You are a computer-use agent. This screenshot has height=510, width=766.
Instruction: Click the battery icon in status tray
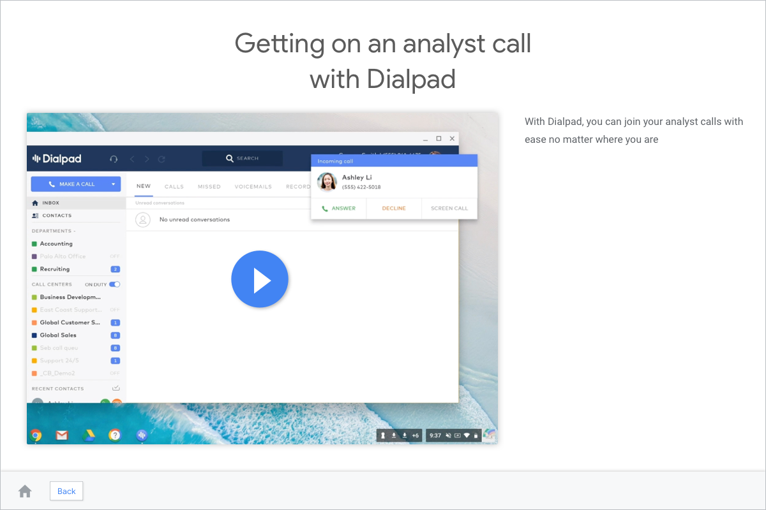[x=476, y=435]
